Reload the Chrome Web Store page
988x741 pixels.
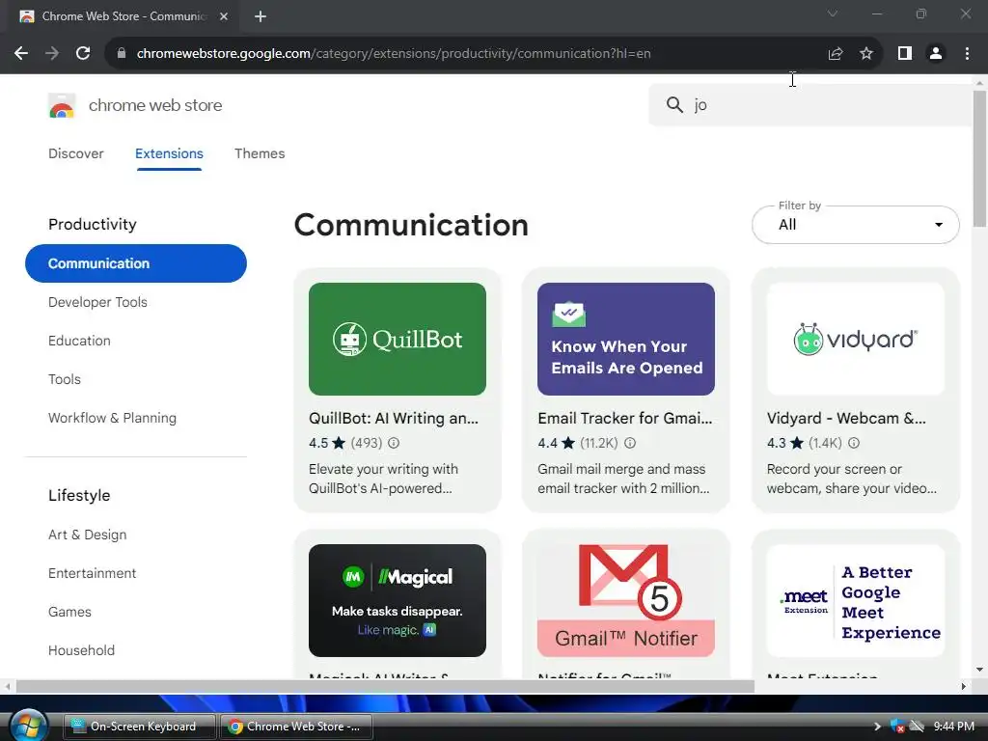83,54
